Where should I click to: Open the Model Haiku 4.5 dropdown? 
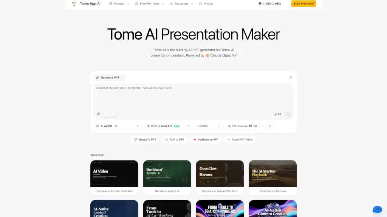click(169, 126)
